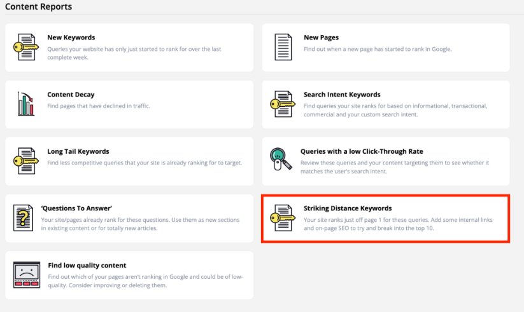Image resolution: width=524 pixels, height=312 pixels.
Task: Open the 'Questions To Answer' report
Action: click(76, 208)
